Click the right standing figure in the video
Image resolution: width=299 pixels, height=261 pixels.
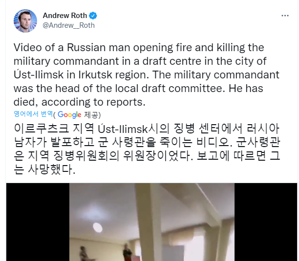pos(127,252)
